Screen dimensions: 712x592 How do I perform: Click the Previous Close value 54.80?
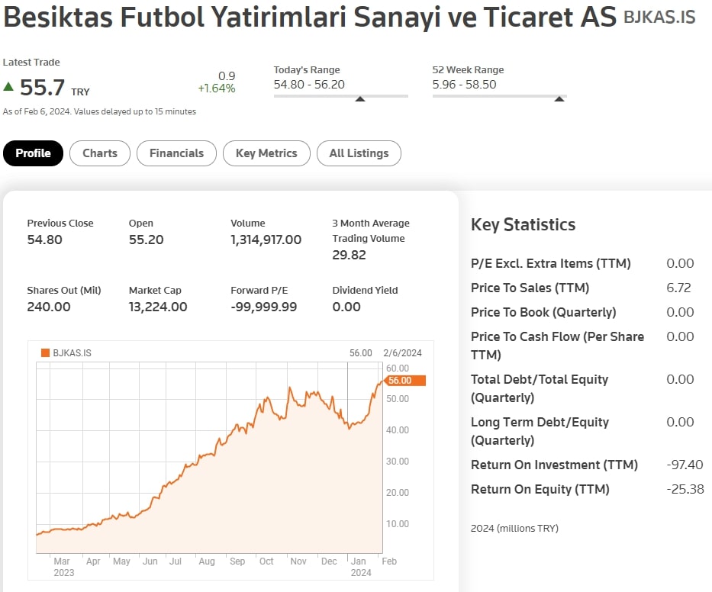pyautogui.click(x=44, y=240)
